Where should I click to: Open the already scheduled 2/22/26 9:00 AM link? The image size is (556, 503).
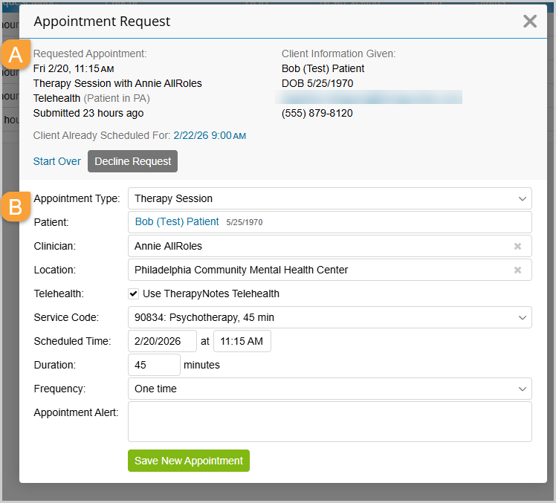[210, 135]
